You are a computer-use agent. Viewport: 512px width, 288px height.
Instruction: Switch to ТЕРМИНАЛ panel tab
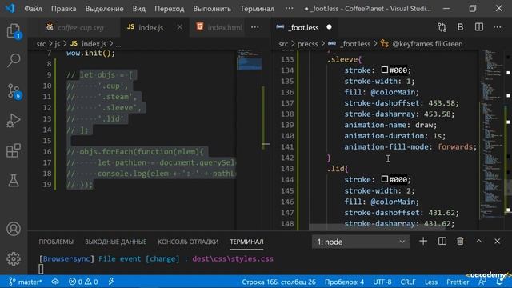coord(246,242)
